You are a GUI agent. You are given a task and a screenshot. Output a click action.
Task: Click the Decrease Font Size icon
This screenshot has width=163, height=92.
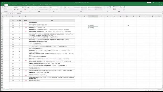click(29, 7)
